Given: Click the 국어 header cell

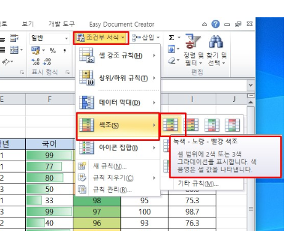Looking at the screenshot, I should point(49,144).
